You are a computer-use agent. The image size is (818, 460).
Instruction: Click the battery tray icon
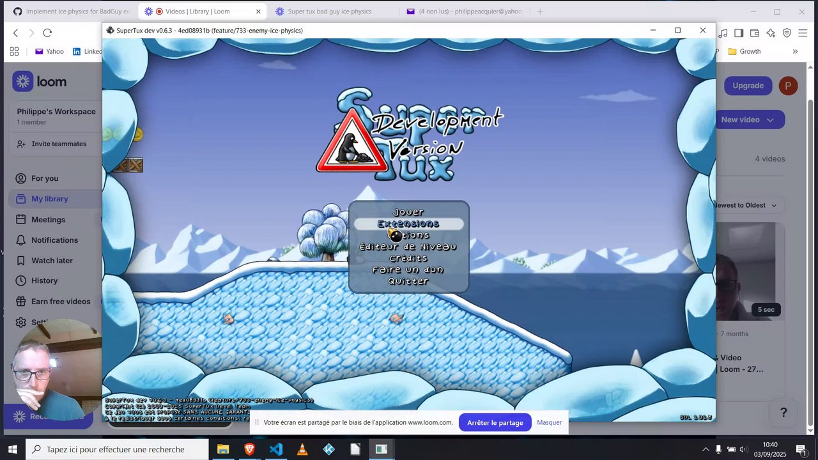pos(731,449)
